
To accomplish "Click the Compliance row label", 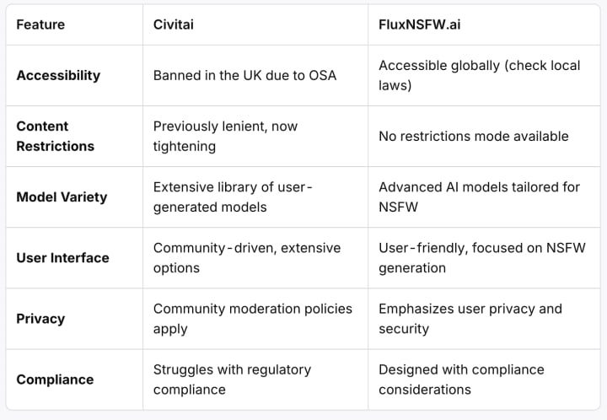I will (x=53, y=379).
